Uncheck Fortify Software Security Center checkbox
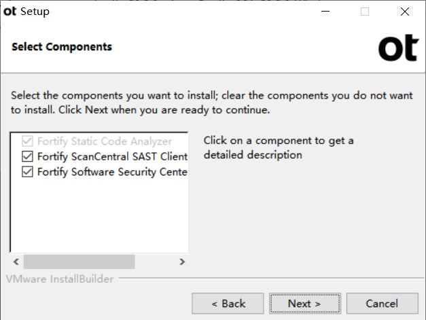The height and width of the screenshot is (320, 426). pos(27,172)
